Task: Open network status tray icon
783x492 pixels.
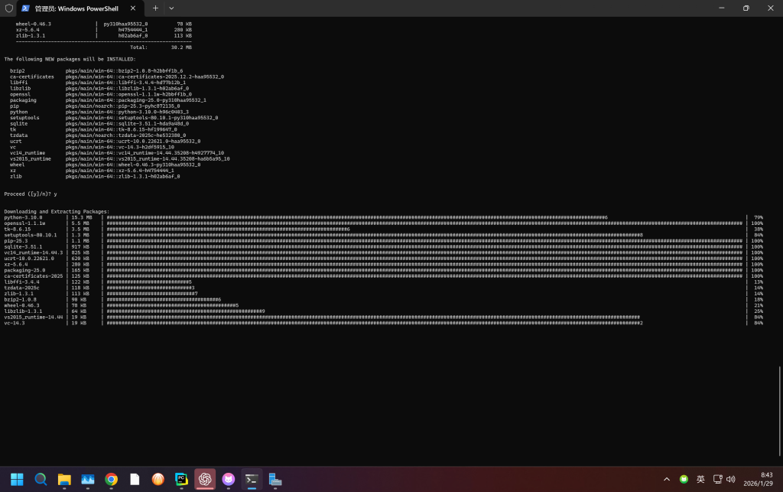Action: [717, 480]
